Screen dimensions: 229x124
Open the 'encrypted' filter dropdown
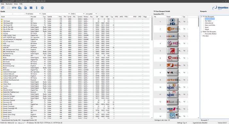pyautogui.click(x=91, y=14)
